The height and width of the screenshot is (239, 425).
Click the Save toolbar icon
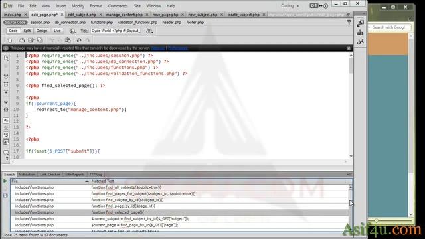(x=31, y=40)
